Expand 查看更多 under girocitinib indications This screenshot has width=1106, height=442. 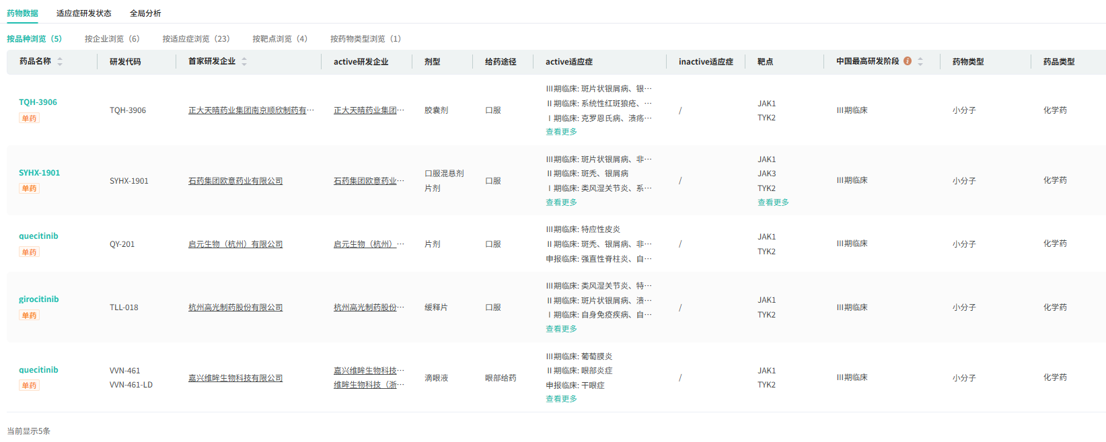561,329
